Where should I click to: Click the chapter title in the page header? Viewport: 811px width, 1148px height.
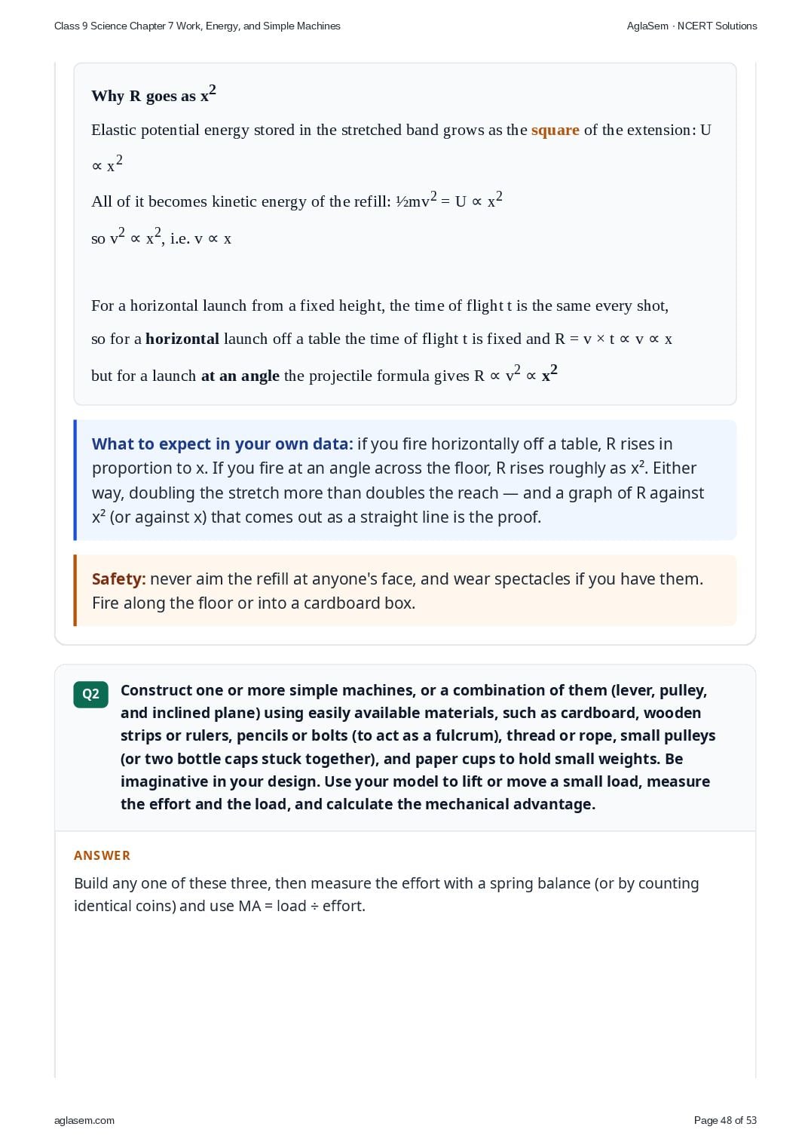click(x=197, y=26)
